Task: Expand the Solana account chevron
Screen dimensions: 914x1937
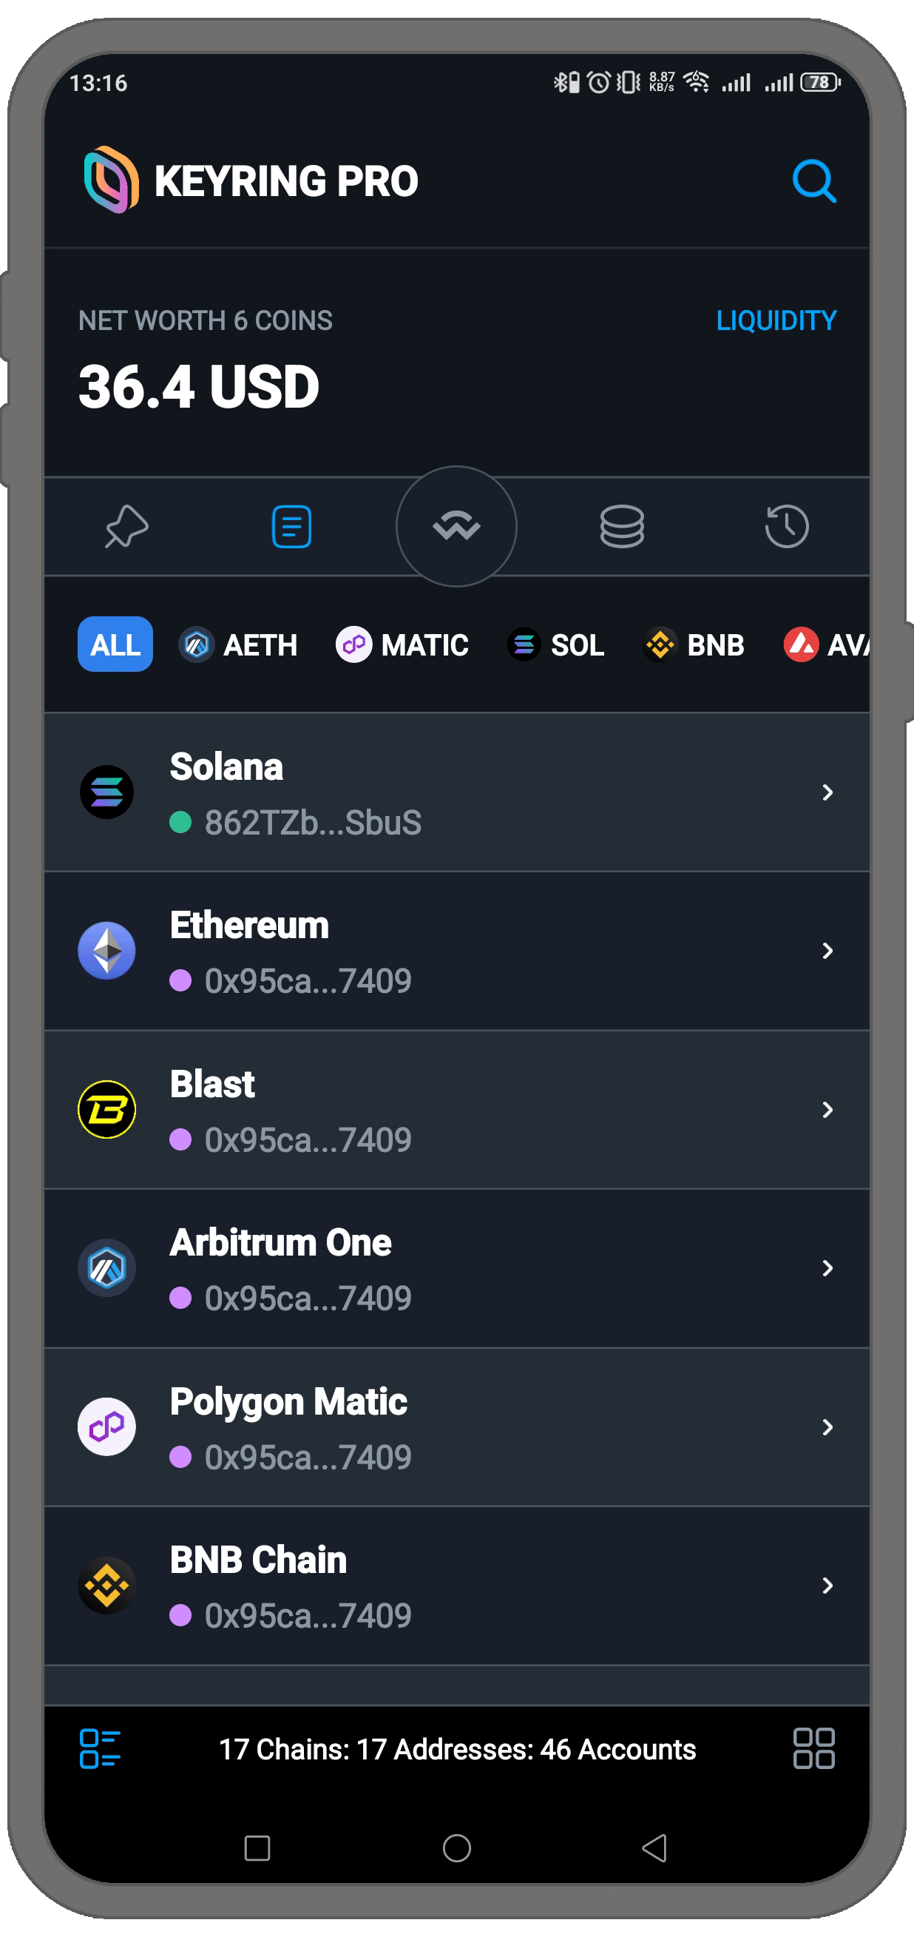Action: (827, 792)
